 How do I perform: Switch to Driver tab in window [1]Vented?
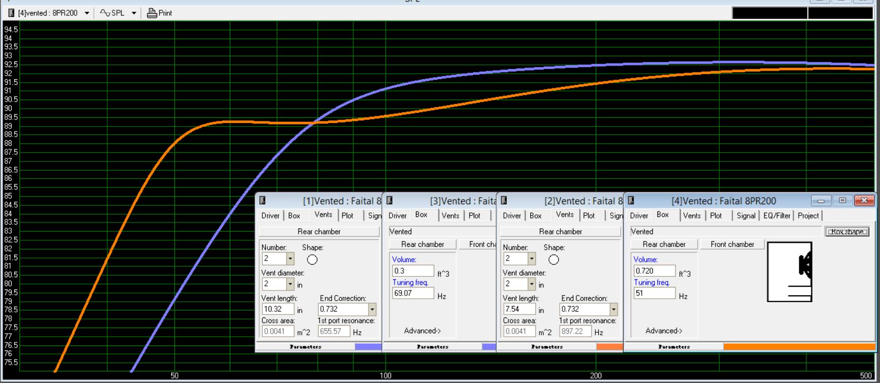270,215
